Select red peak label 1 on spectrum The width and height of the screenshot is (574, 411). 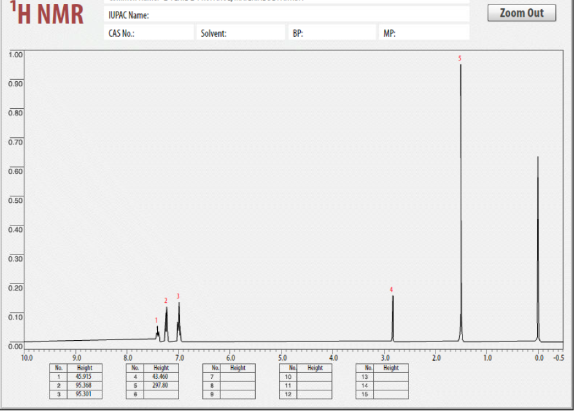click(157, 320)
